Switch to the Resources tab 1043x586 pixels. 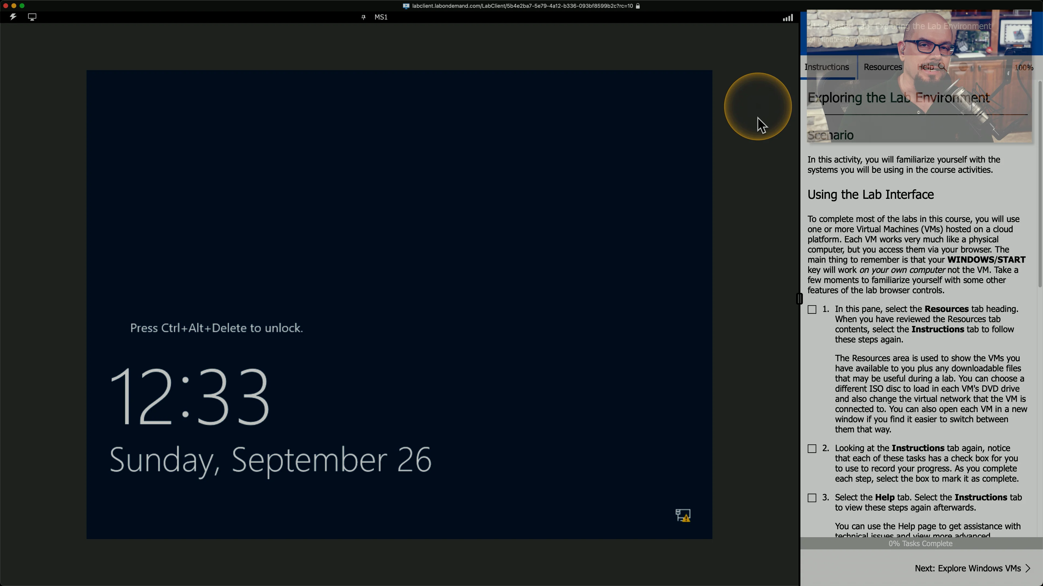pos(883,67)
